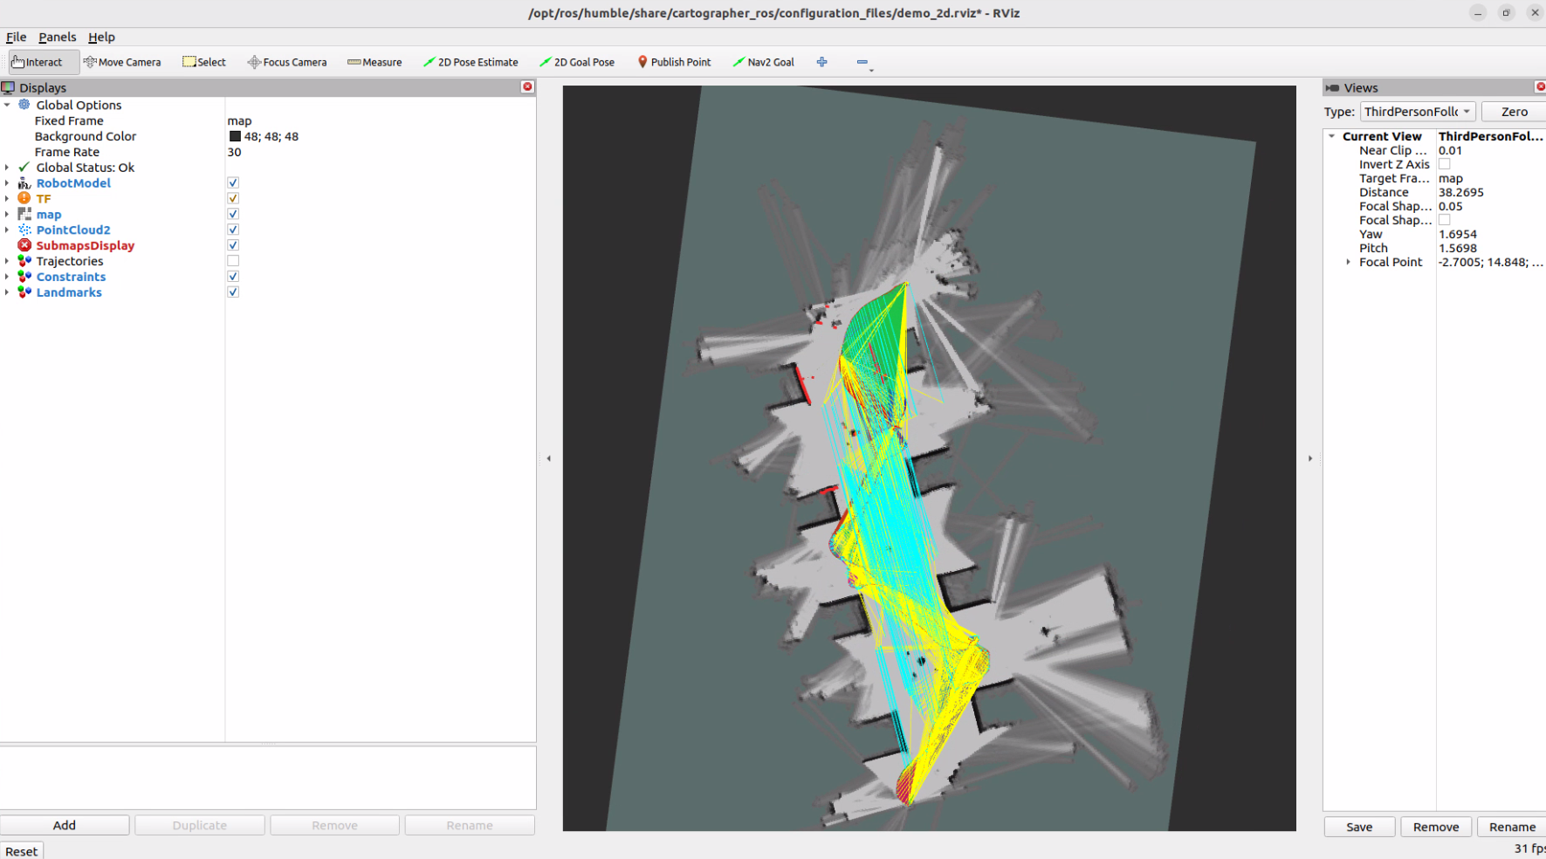
Task: Activate the Publish Point tool
Action: [674, 62]
